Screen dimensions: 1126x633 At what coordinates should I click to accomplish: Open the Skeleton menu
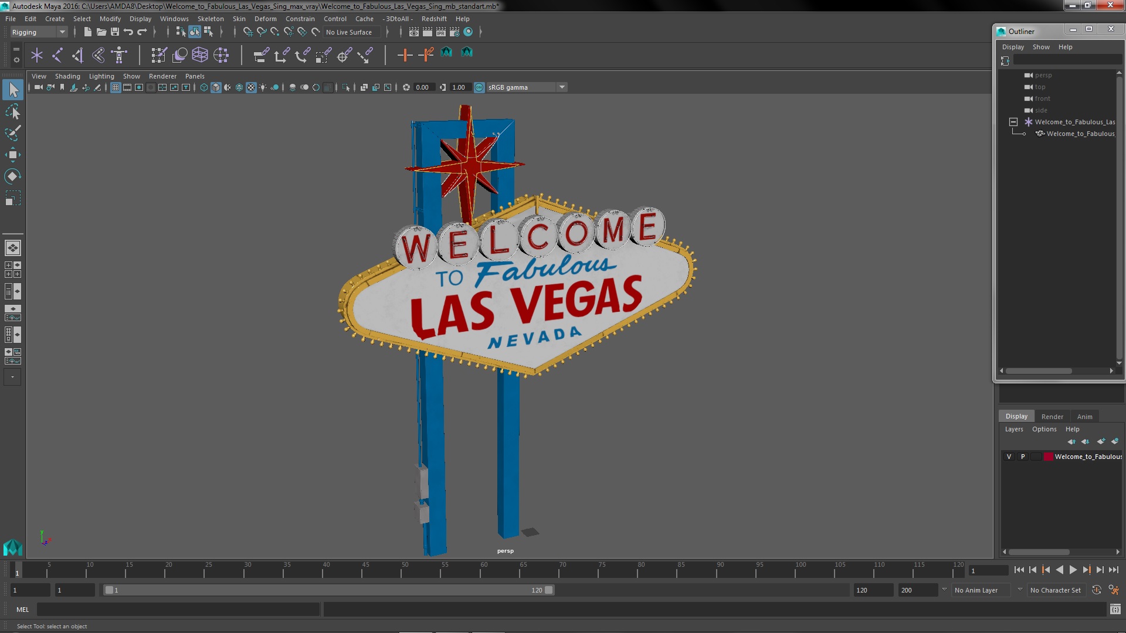coord(211,19)
